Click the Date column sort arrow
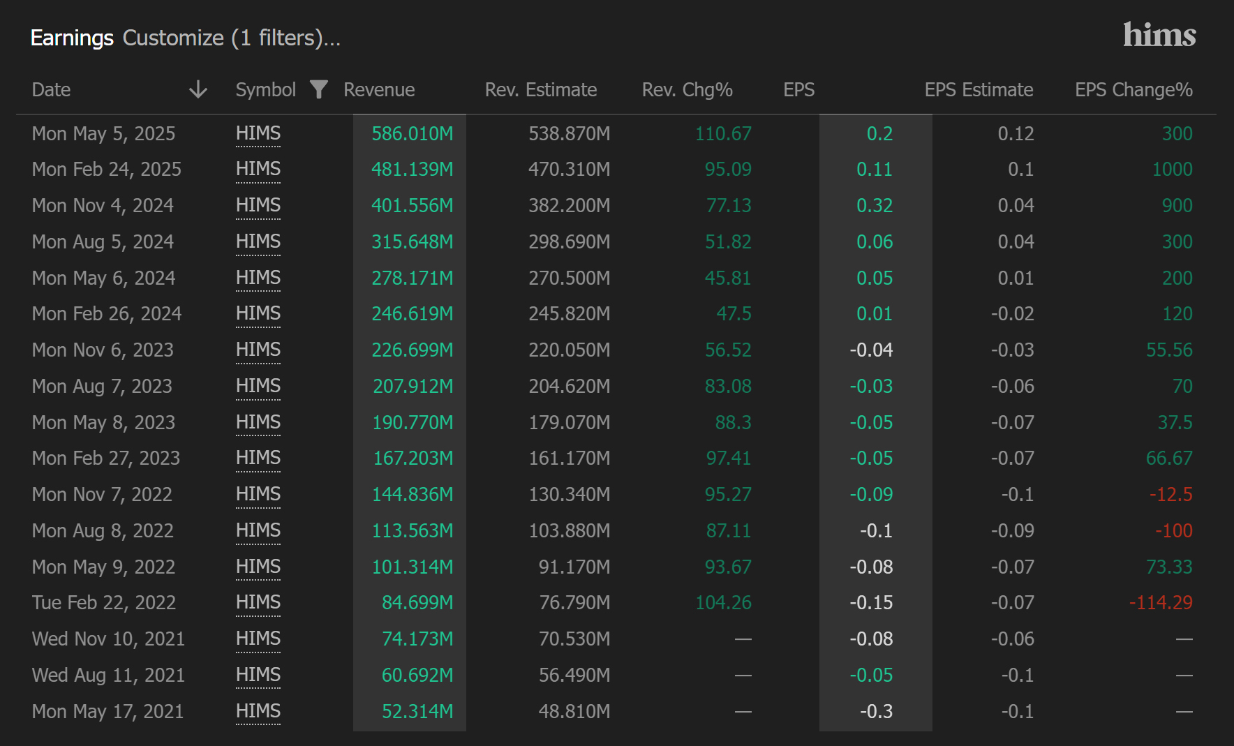 198,89
